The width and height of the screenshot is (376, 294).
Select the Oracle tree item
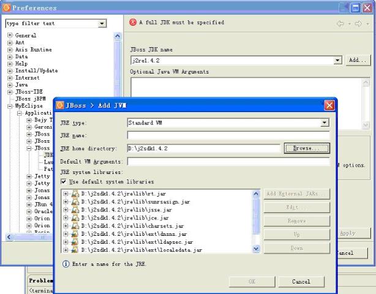pos(43,211)
